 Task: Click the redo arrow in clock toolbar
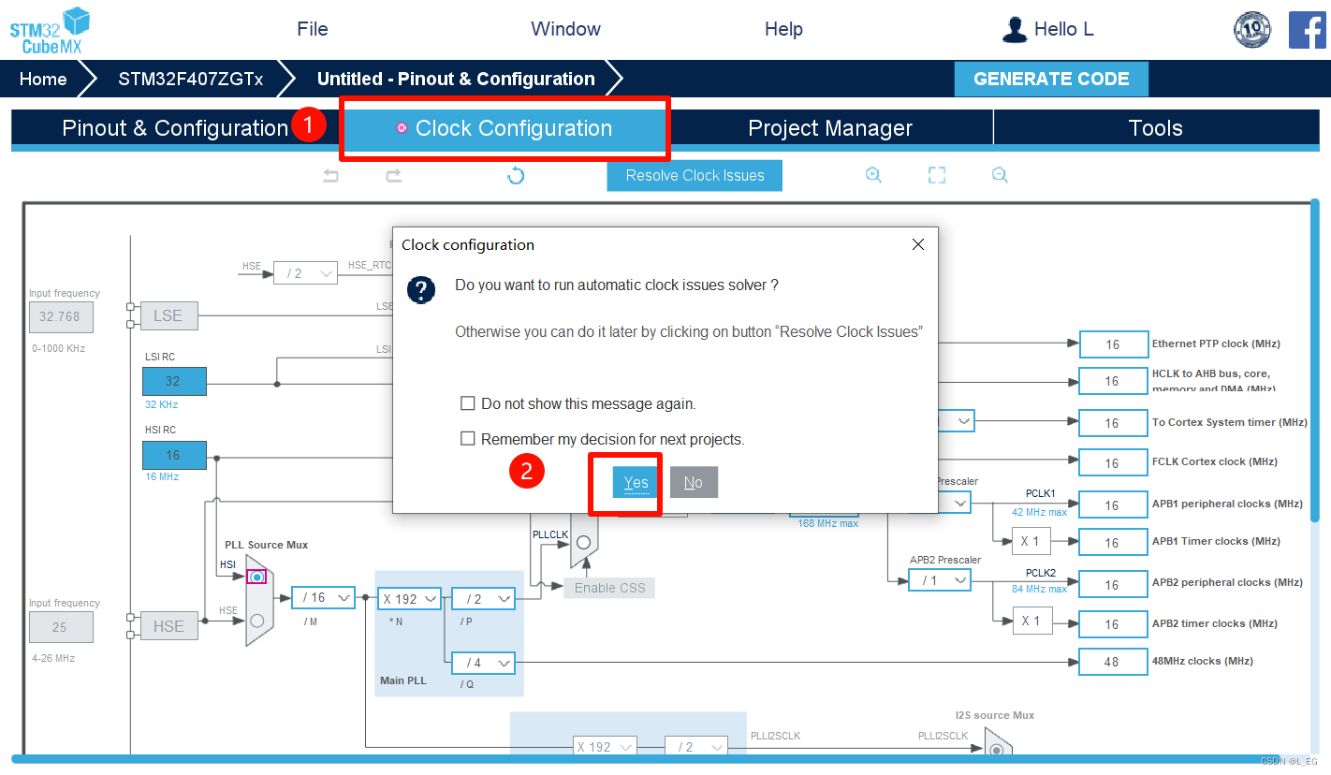pos(394,175)
